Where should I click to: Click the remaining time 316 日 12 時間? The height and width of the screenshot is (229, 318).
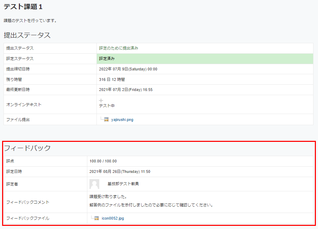pos(112,79)
